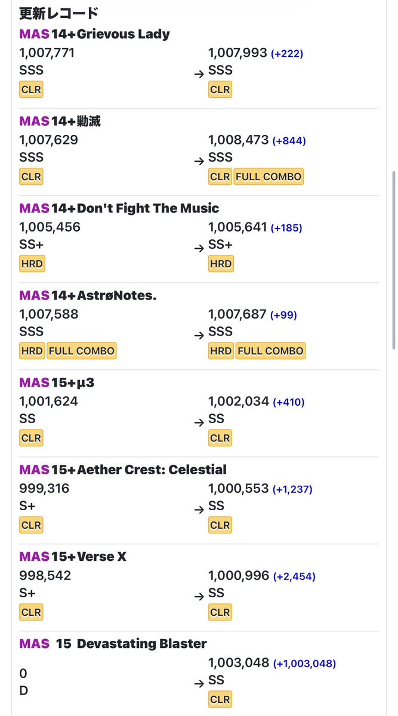Viewport: 398px width, 716px height.
Task: Click the vertical scrollbar thumb on the right
Action: tap(393, 260)
